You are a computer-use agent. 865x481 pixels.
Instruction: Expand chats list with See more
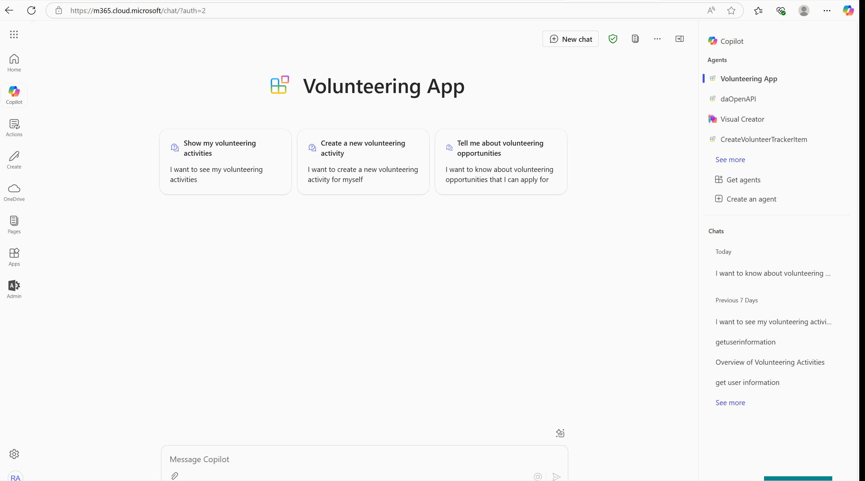pyautogui.click(x=730, y=402)
